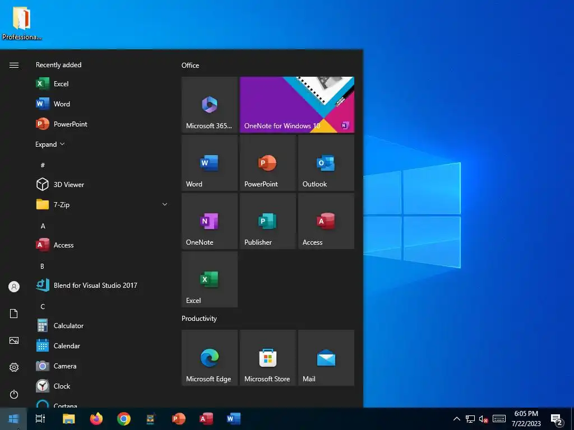Open the clock showing 6:05 PM
Viewport: 574px width, 430px height.
(x=526, y=419)
